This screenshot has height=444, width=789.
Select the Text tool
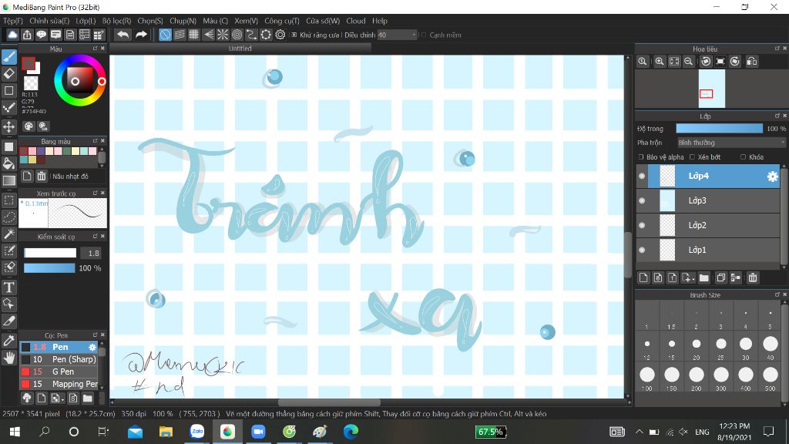9,287
